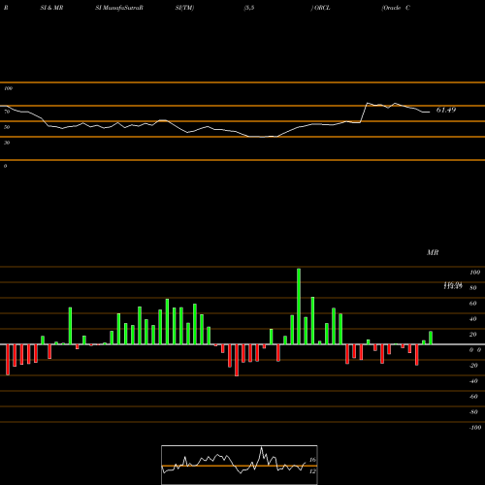Click the -60 label on MR histogram axis

473,397
